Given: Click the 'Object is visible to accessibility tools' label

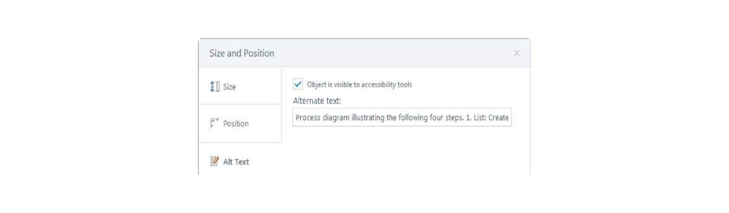Looking at the screenshot, I should point(359,85).
